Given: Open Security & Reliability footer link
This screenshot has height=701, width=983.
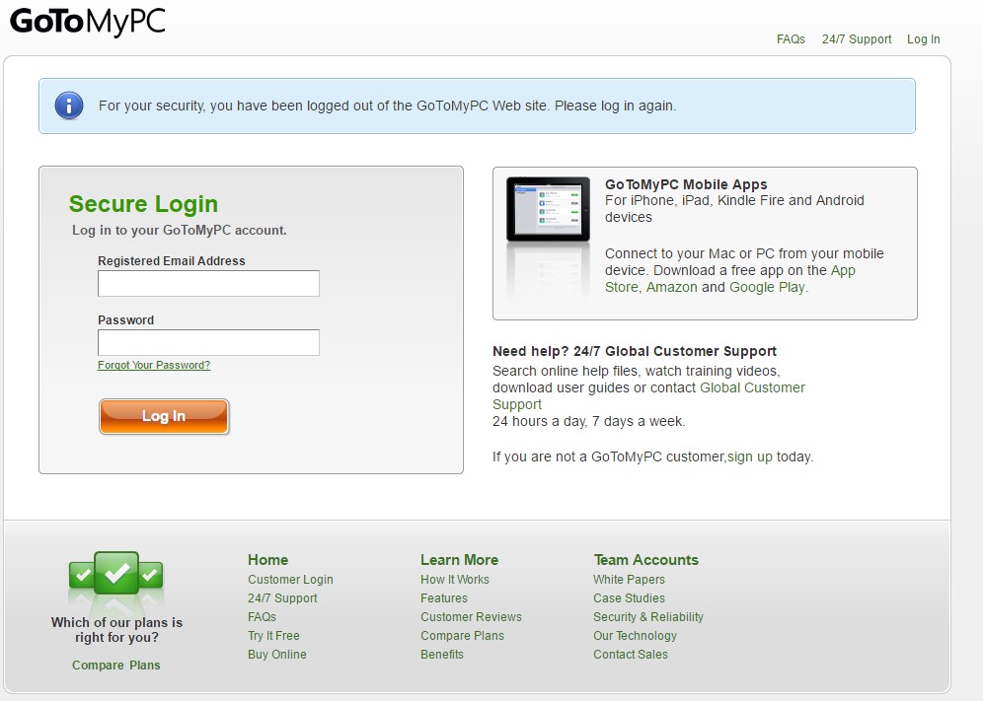Looking at the screenshot, I should (648, 617).
